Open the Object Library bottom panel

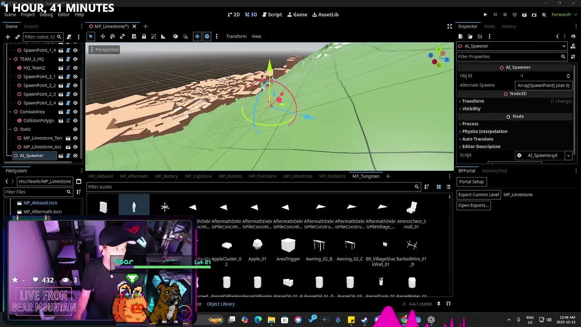point(221,304)
